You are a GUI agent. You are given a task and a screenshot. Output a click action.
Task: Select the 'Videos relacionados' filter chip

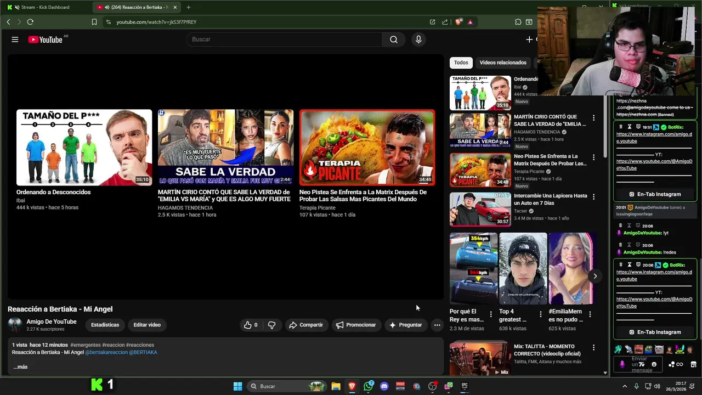coord(503,63)
